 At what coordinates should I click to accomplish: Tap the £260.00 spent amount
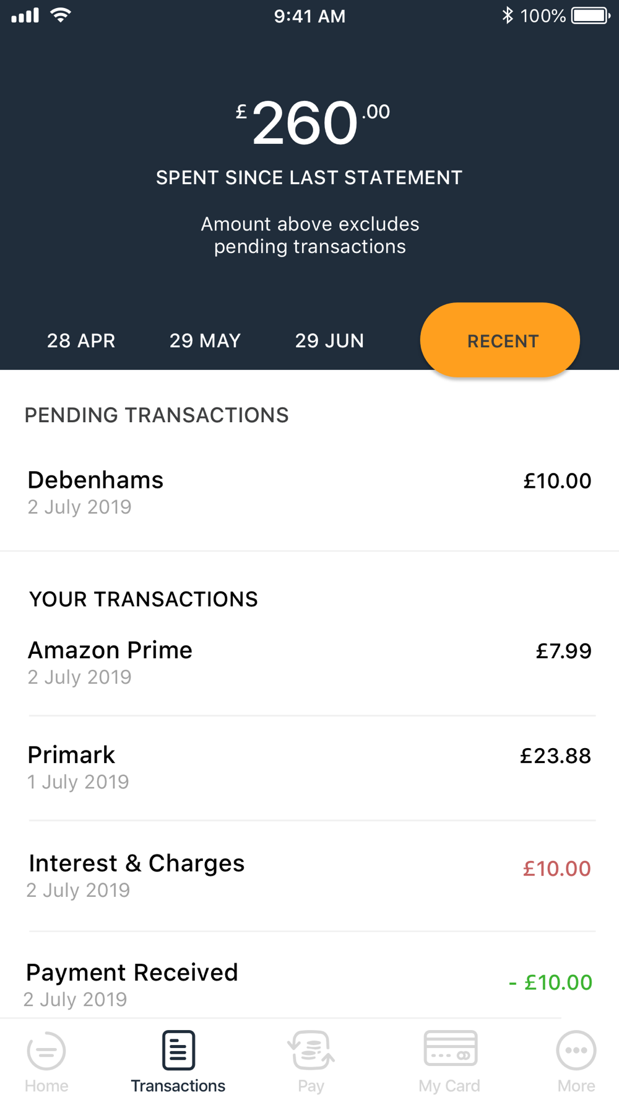click(313, 123)
